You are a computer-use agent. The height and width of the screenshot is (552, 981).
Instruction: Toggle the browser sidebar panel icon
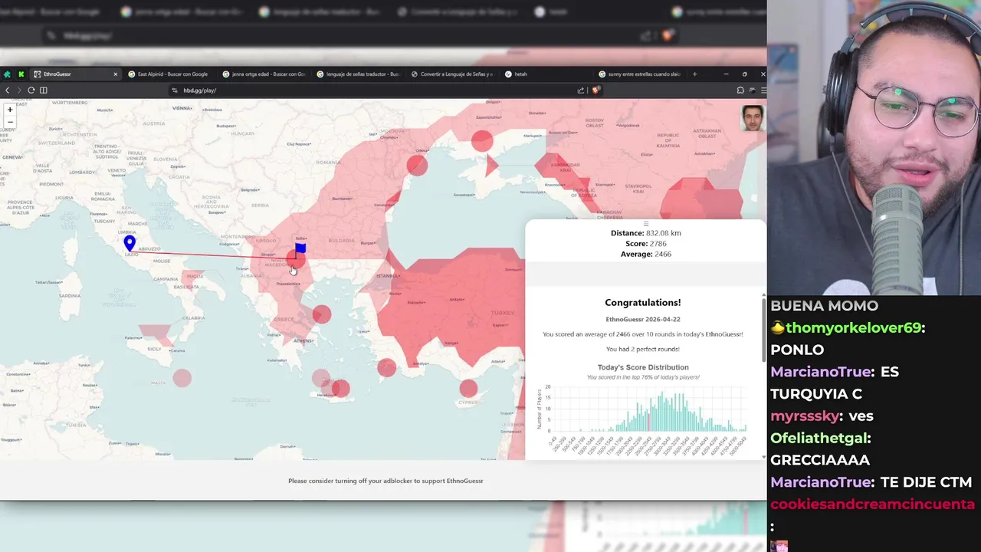tap(44, 90)
